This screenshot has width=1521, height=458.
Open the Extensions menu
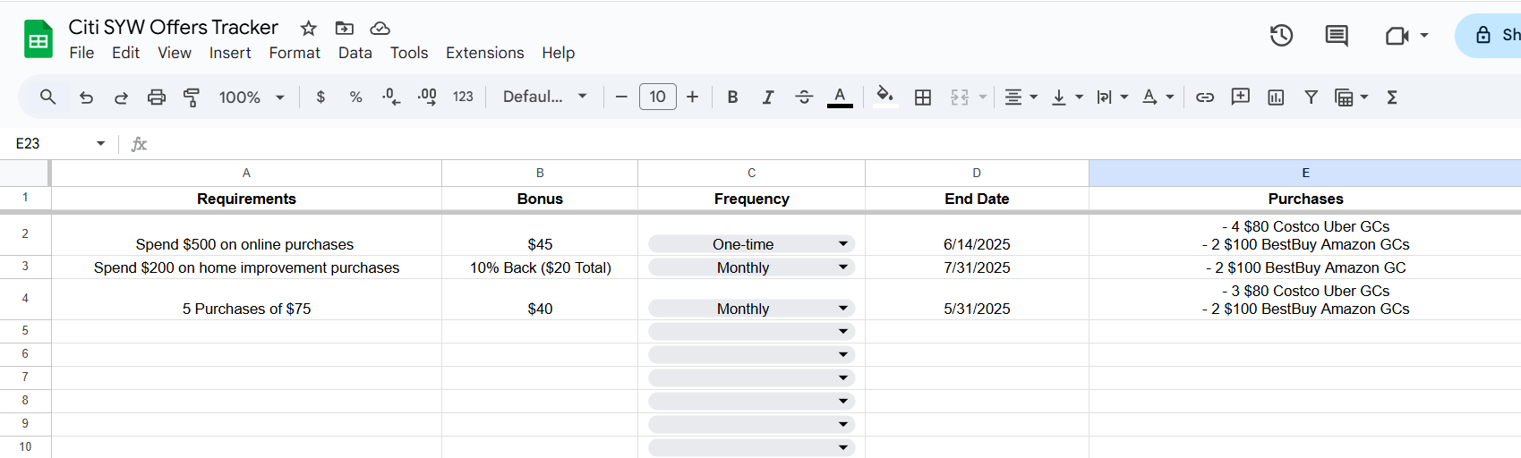pyautogui.click(x=484, y=53)
